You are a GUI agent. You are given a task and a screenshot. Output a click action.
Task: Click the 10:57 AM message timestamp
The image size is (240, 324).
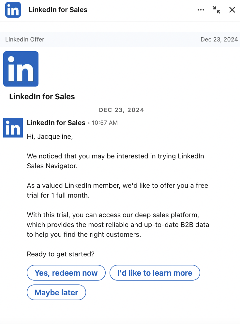click(105, 123)
